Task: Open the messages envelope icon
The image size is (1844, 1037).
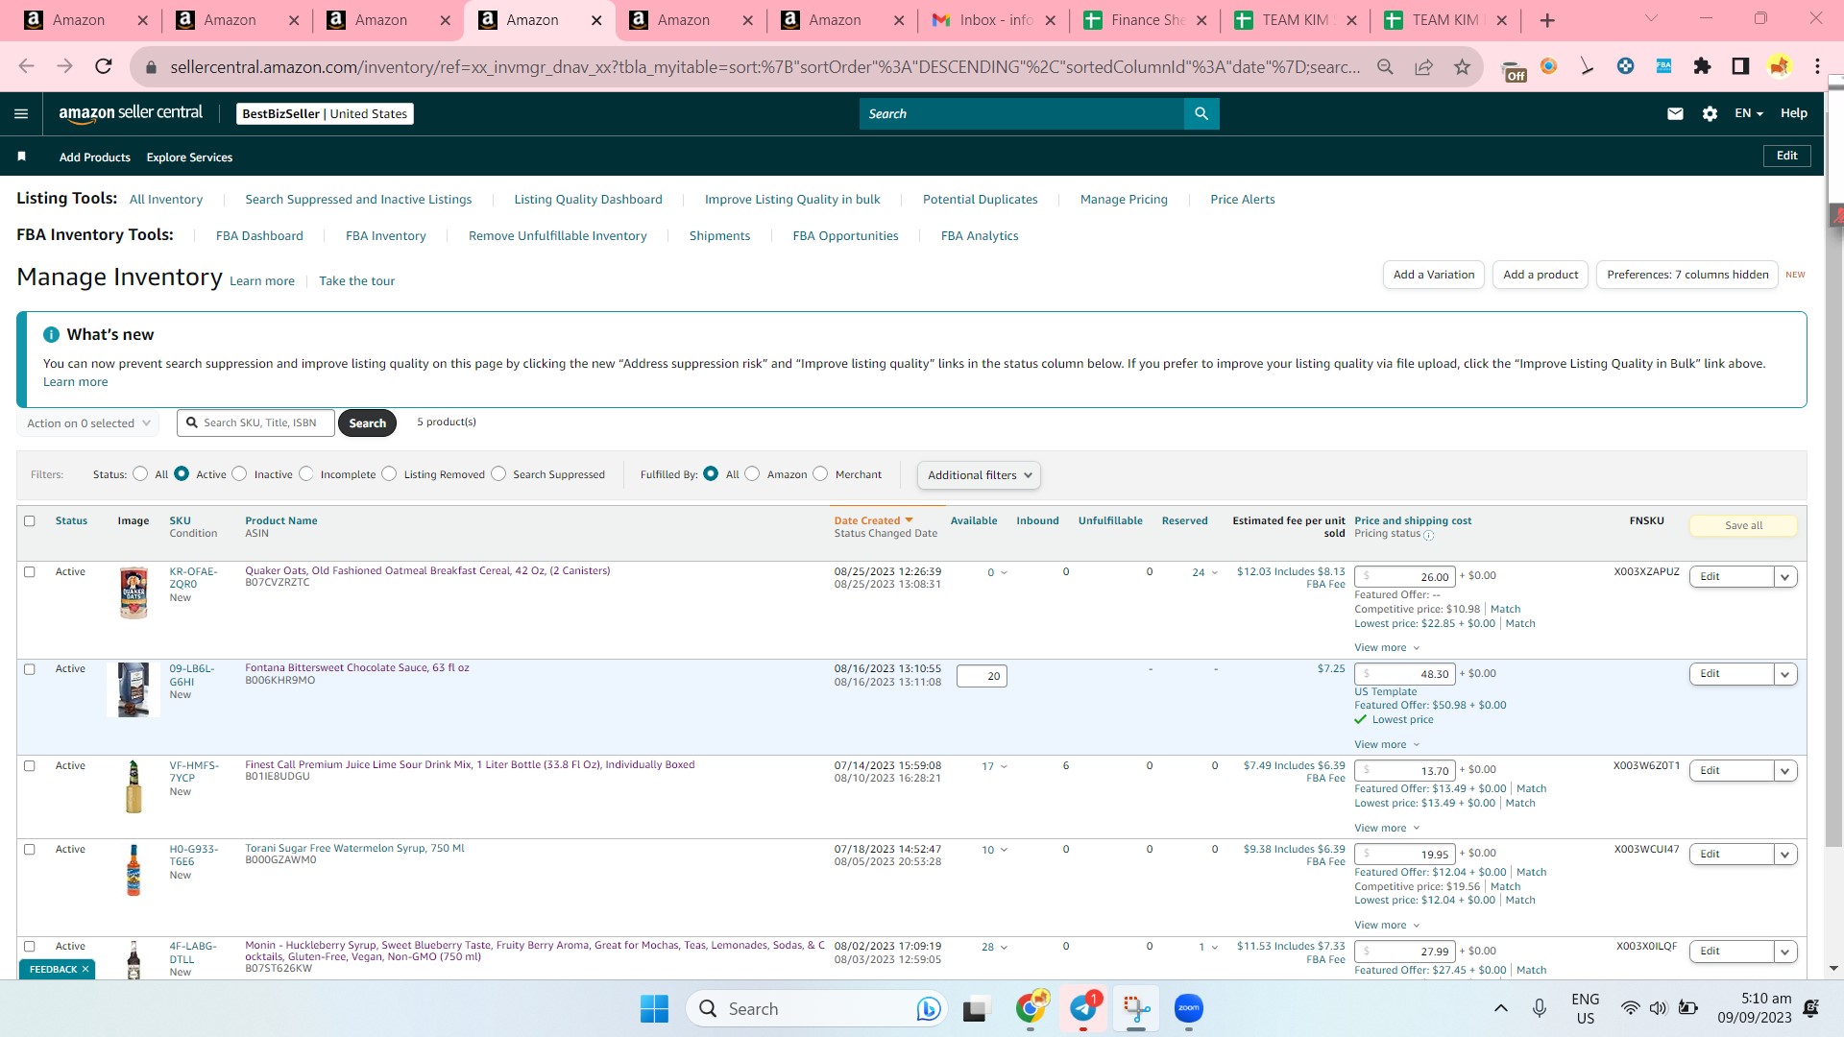Action: pos(1675,113)
